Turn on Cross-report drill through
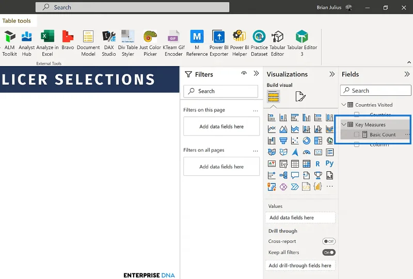Screen dimensions: 413x279 (x=329, y=241)
